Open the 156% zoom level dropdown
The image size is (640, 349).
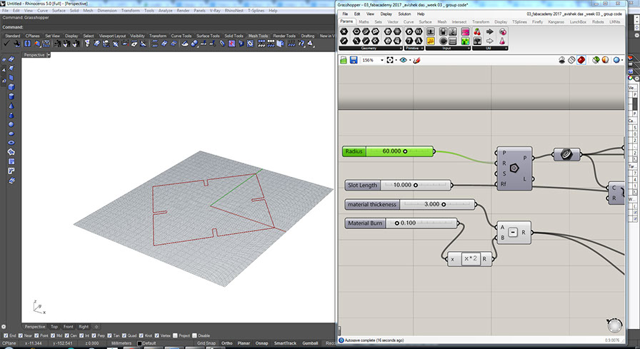pyautogui.click(x=382, y=61)
